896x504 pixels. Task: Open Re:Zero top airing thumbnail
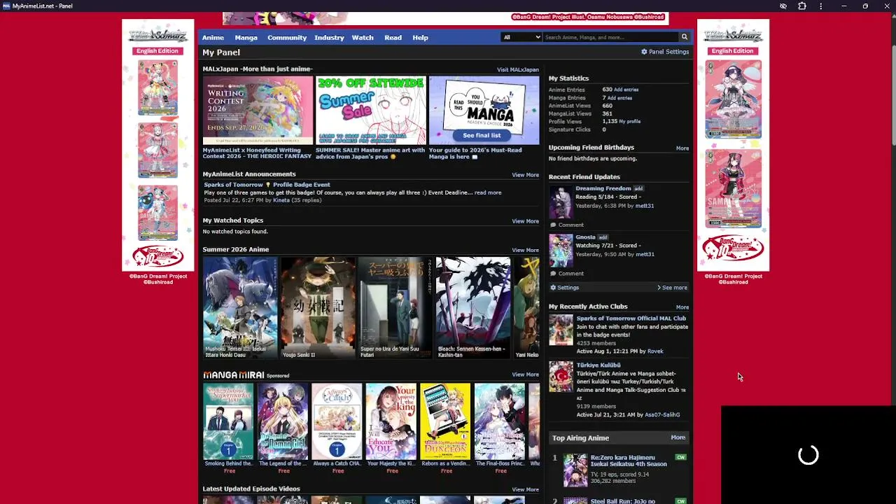click(575, 470)
